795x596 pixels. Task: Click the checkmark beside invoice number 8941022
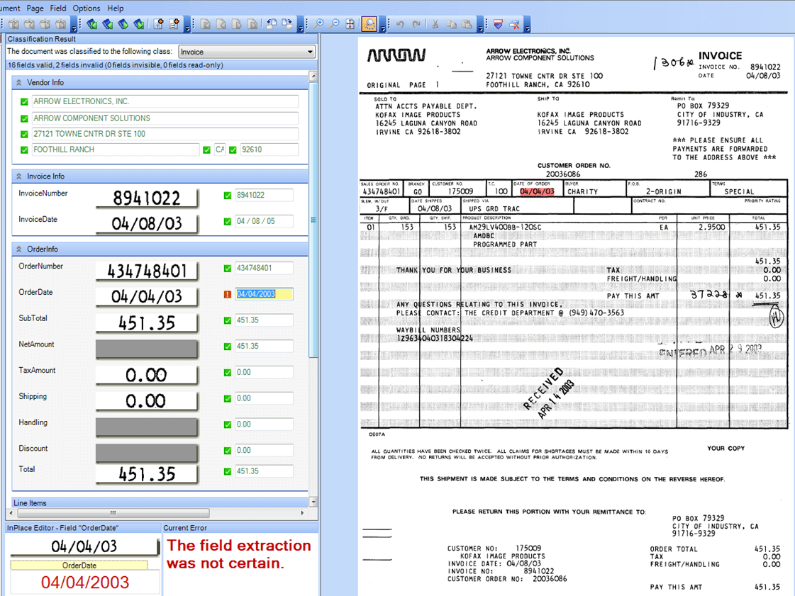click(228, 195)
